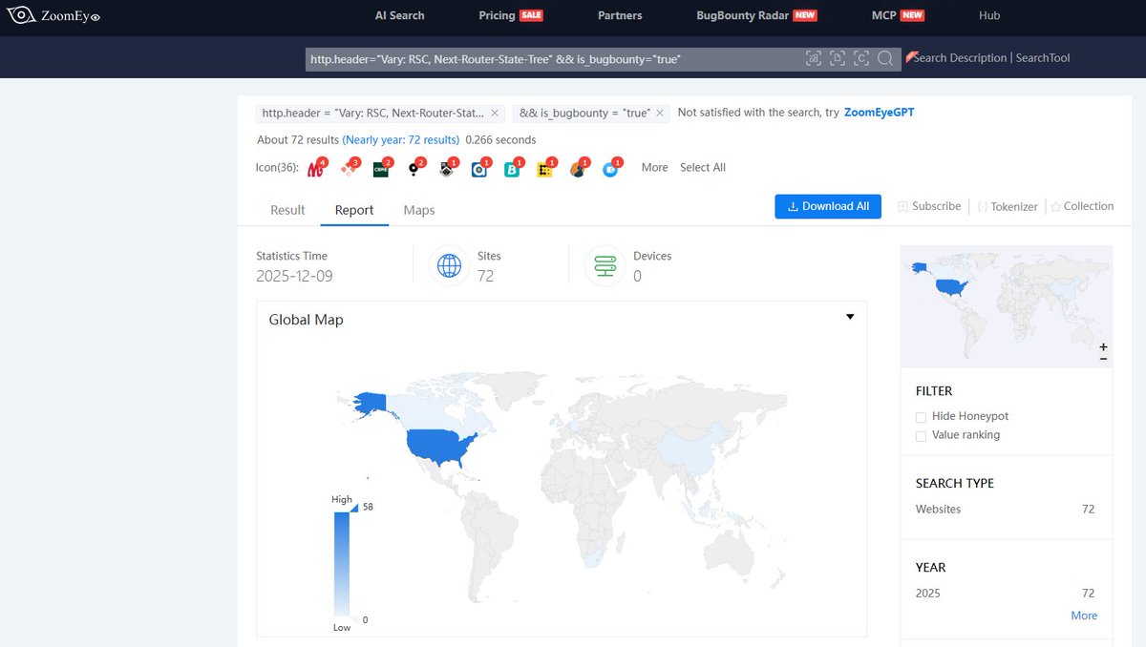
Task: Click the third scan-frame icon in search bar
Action: 861,58
